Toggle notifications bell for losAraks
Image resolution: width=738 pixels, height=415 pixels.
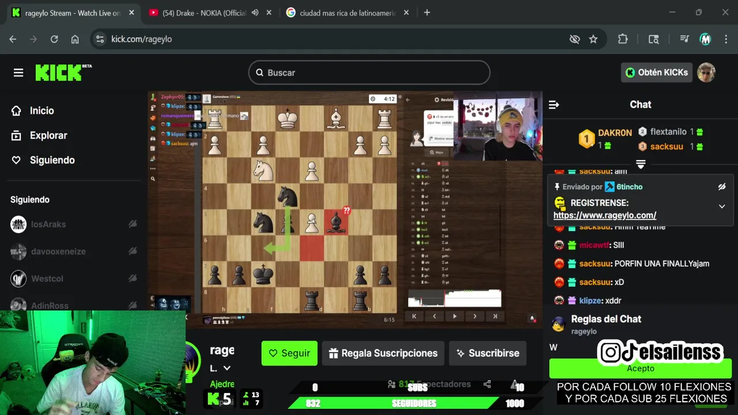point(133,224)
